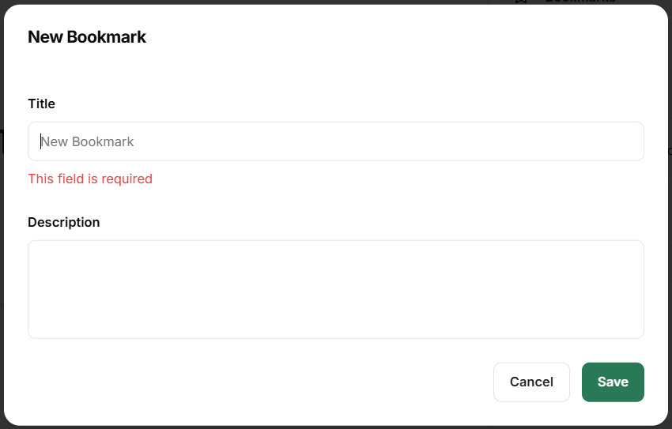The width and height of the screenshot is (672, 429).
Task: Click the red validation text under Title
Action: click(x=90, y=179)
